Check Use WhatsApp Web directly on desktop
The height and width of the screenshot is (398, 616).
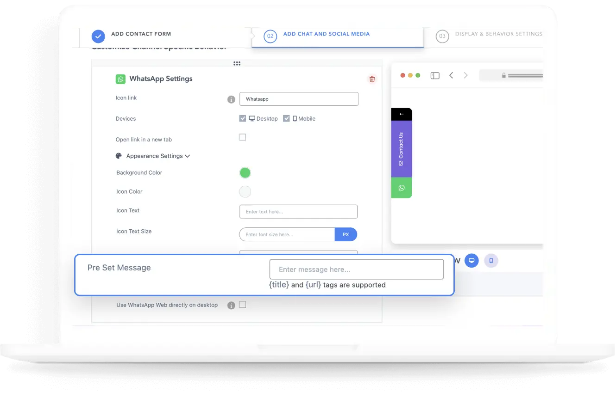coord(243,305)
